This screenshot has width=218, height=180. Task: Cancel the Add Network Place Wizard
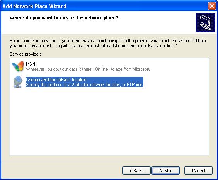[198, 171]
